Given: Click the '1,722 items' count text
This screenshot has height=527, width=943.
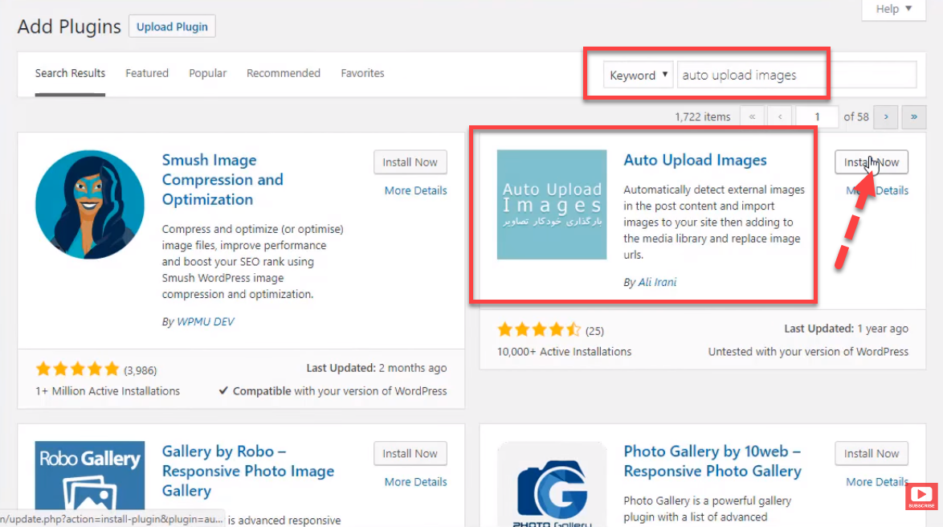Looking at the screenshot, I should [703, 116].
